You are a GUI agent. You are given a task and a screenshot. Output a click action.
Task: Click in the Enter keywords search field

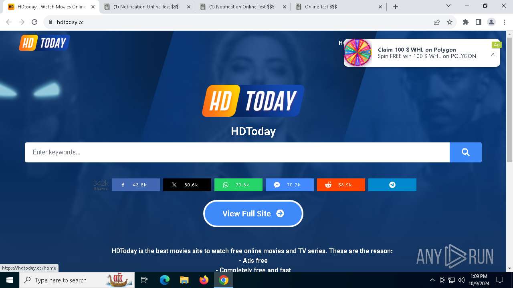[x=237, y=152]
